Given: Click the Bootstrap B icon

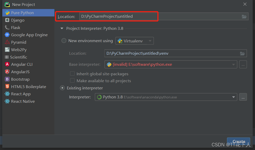Looking at the screenshot, I should tap(7, 79).
